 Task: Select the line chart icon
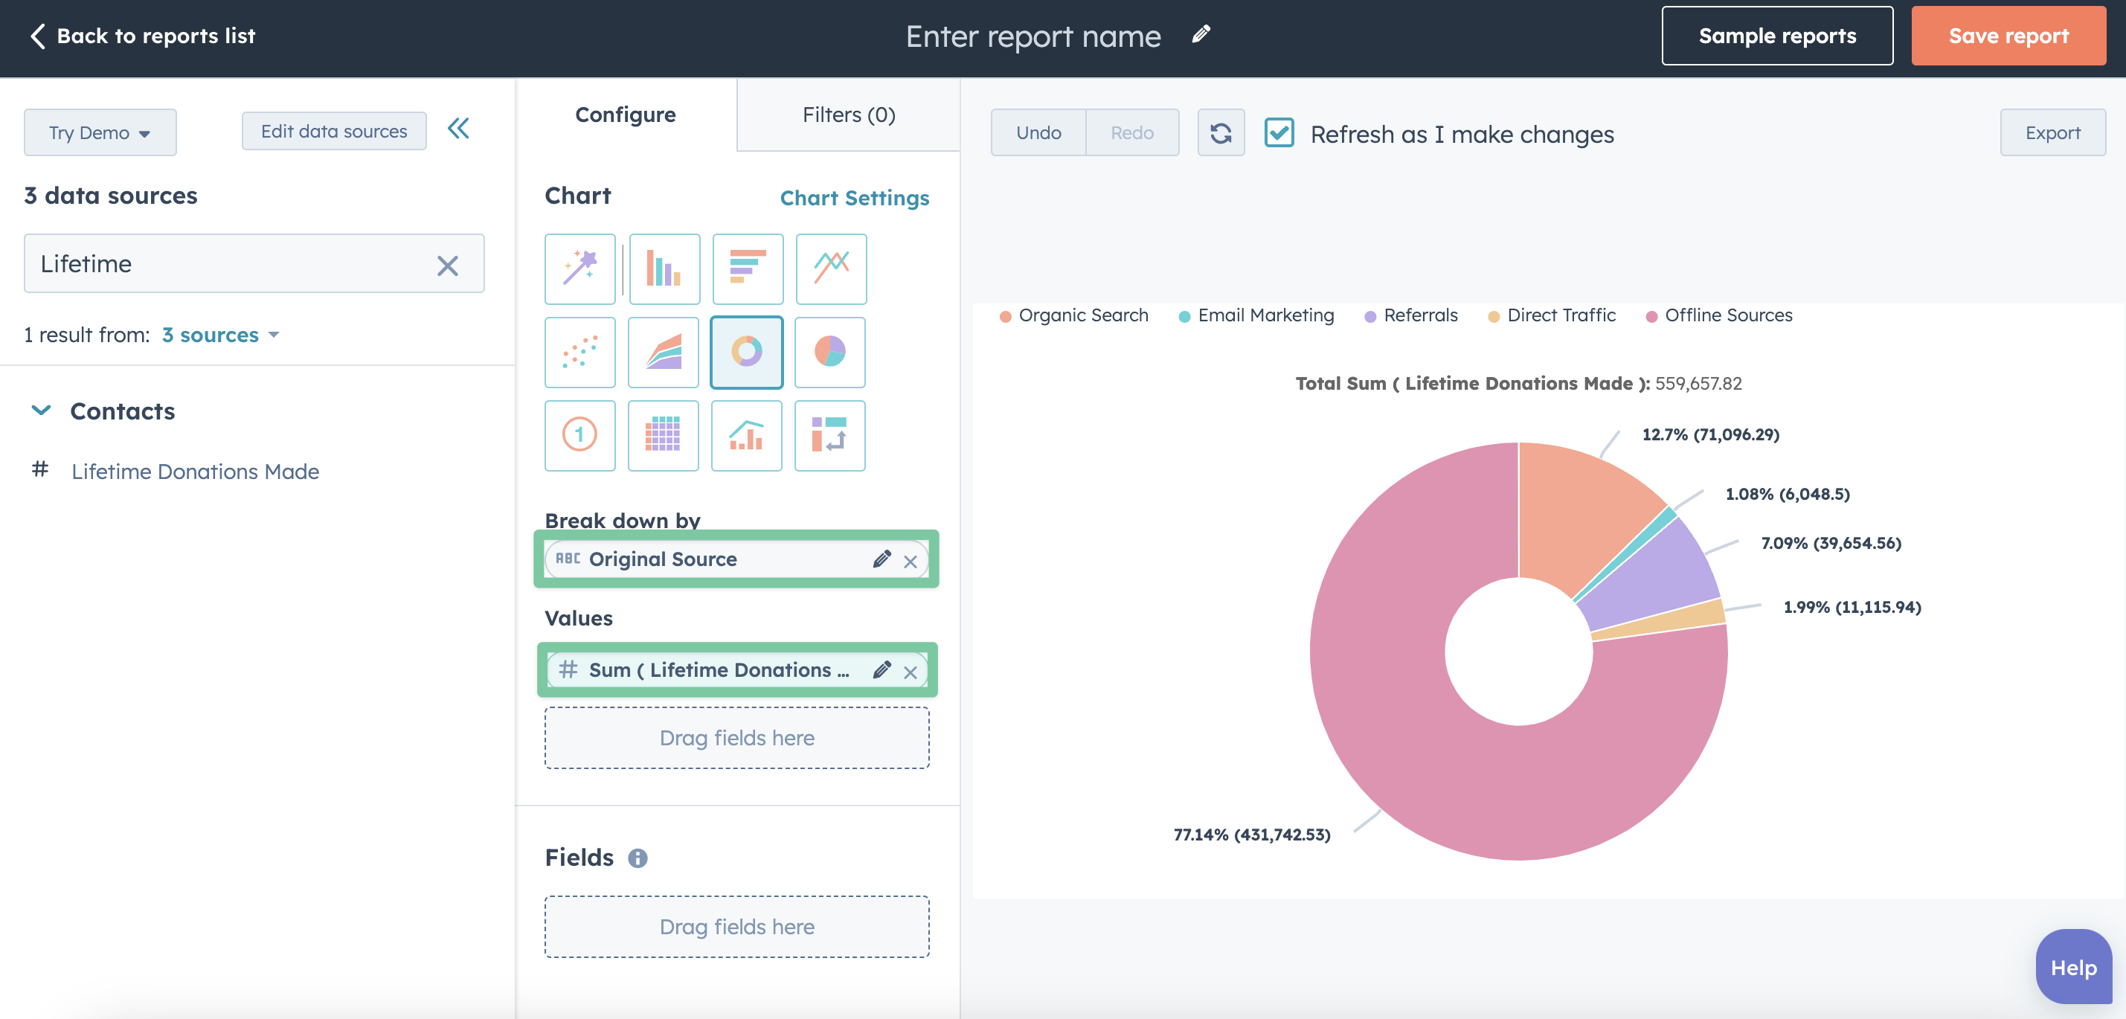(829, 267)
